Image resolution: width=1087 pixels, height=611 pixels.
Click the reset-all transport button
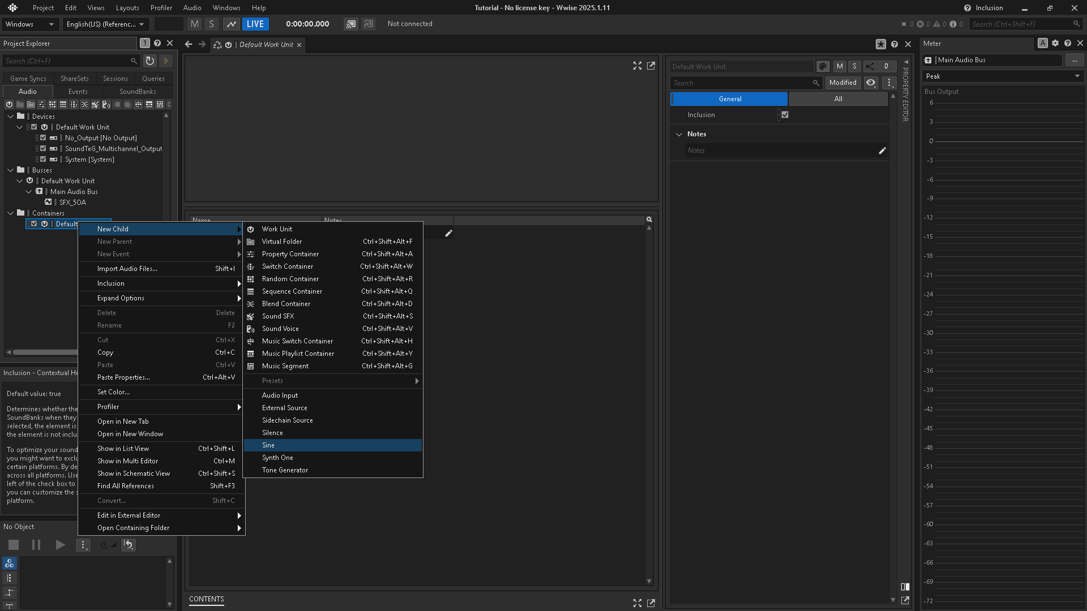pyautogui.click(x=129, y=545)
